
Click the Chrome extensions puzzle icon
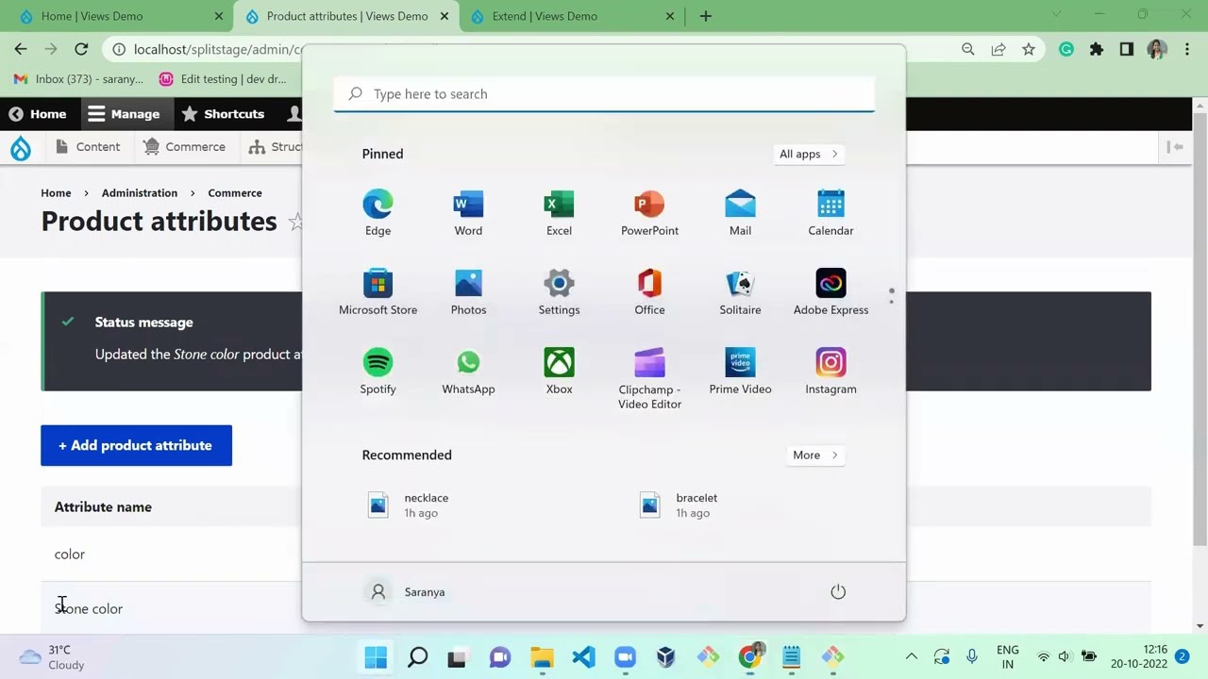1096,49
